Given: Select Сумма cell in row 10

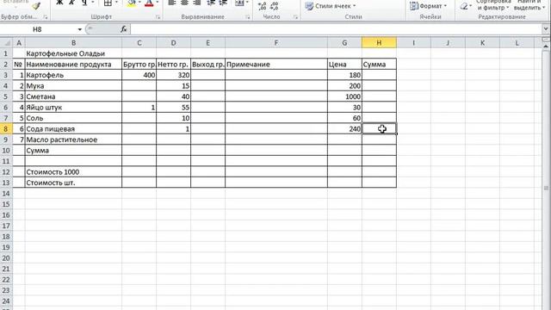Looking at the screenshot, I should click(73, 151).
